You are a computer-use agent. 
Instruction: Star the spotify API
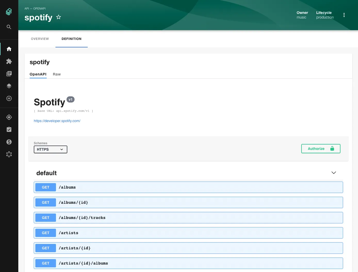[x=59, y=17]
